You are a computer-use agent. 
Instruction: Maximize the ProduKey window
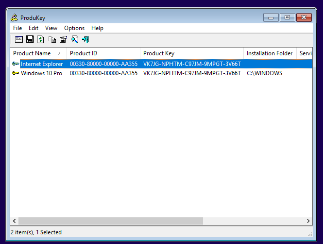pyautogui.click(x=288, y=17)
